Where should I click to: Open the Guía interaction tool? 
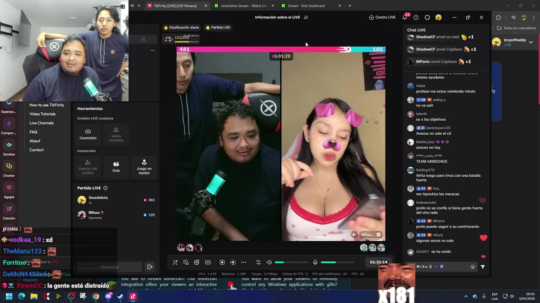tap(116, 167)
